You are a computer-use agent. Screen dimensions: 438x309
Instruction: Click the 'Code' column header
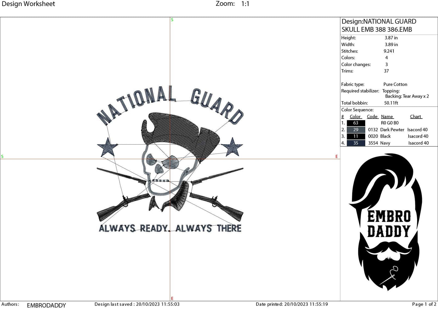click(x=372, y=117)
